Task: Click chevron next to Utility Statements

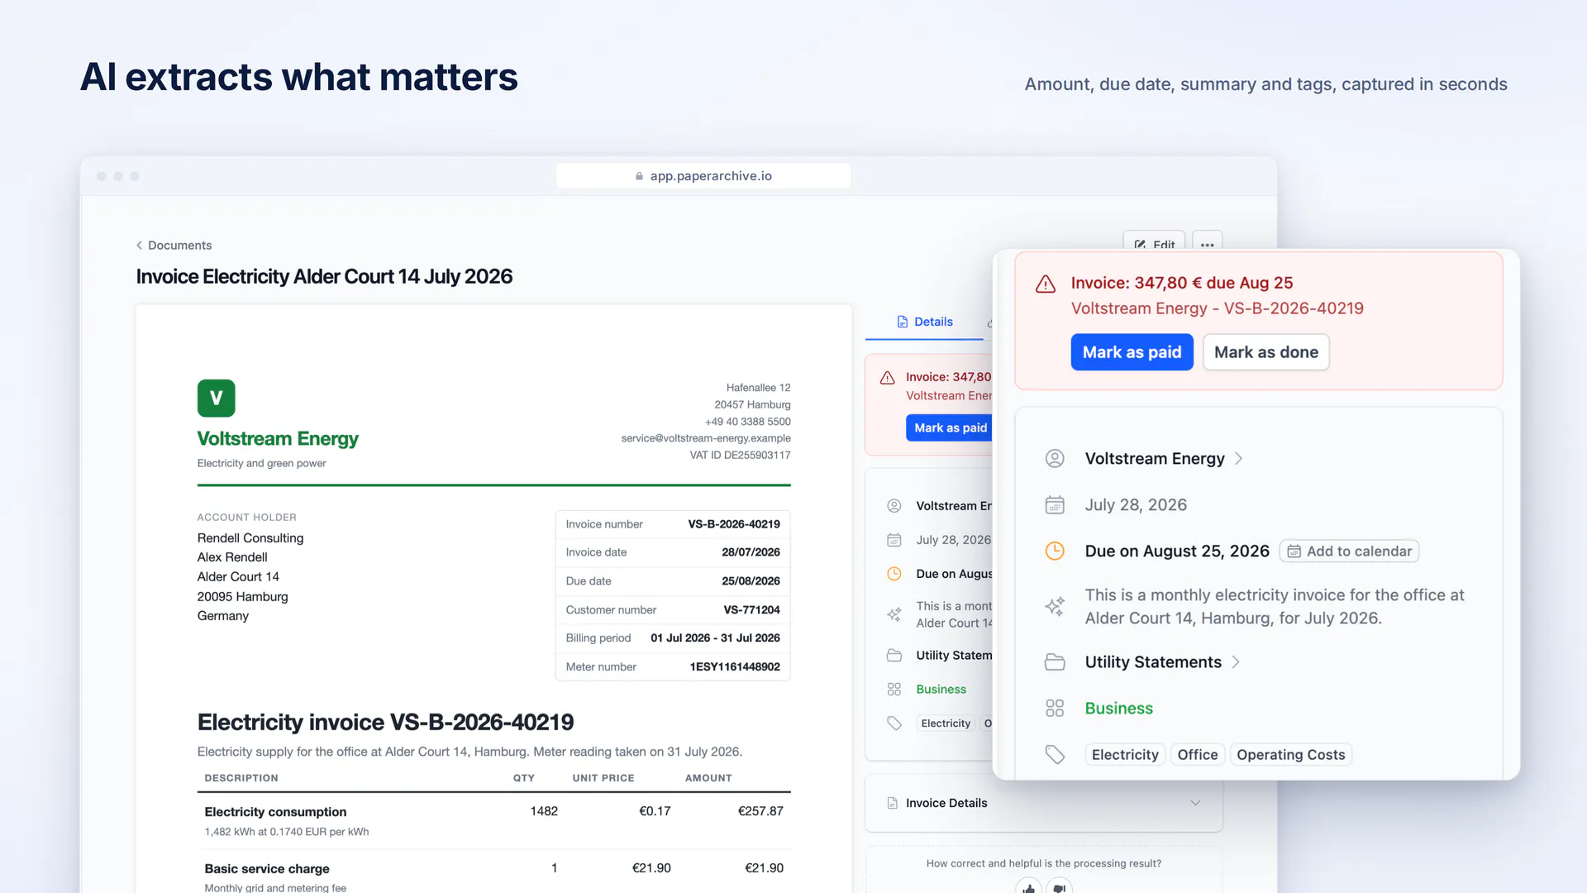Action: 1236,662
